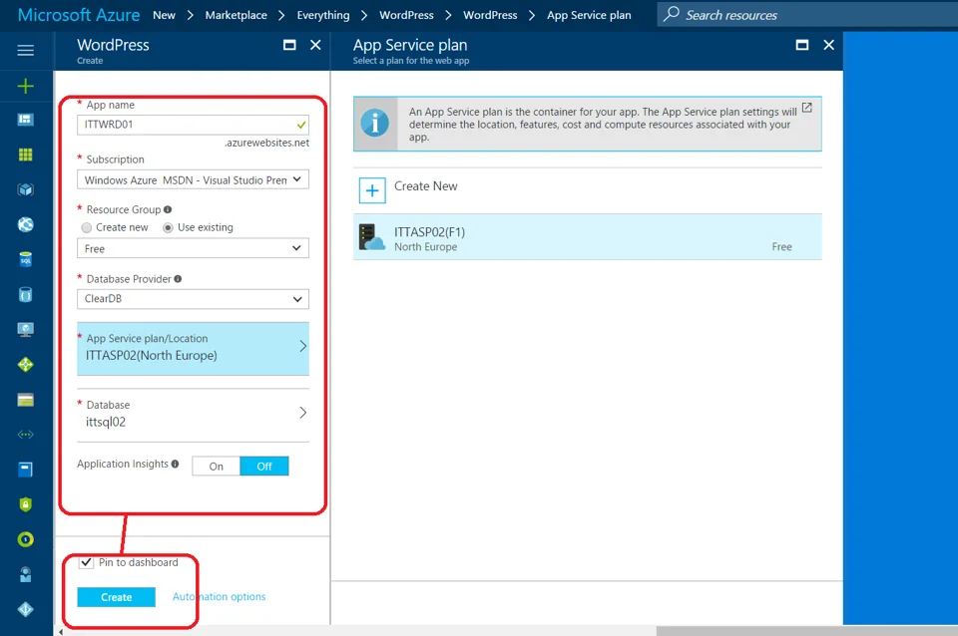Click the ITTASP02 server plan icon
Viewport: 958px width, 636px height.
click(371, 237)
